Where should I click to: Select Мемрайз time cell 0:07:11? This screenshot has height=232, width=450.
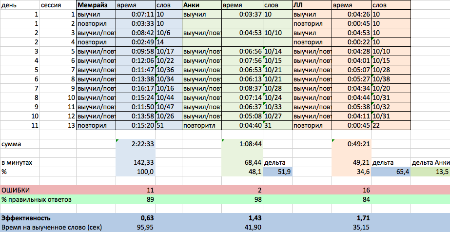(x=136, y=14)
